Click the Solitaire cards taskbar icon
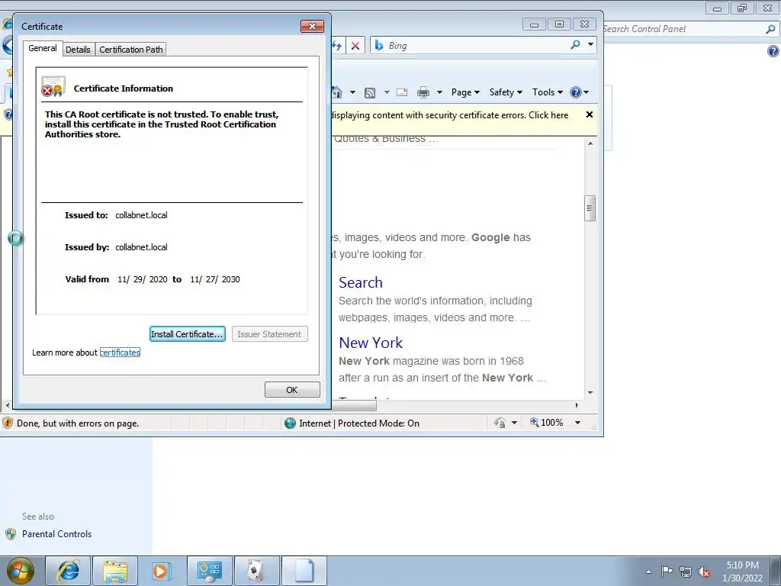Screen dimensions: 781x586 coord(256,571)
